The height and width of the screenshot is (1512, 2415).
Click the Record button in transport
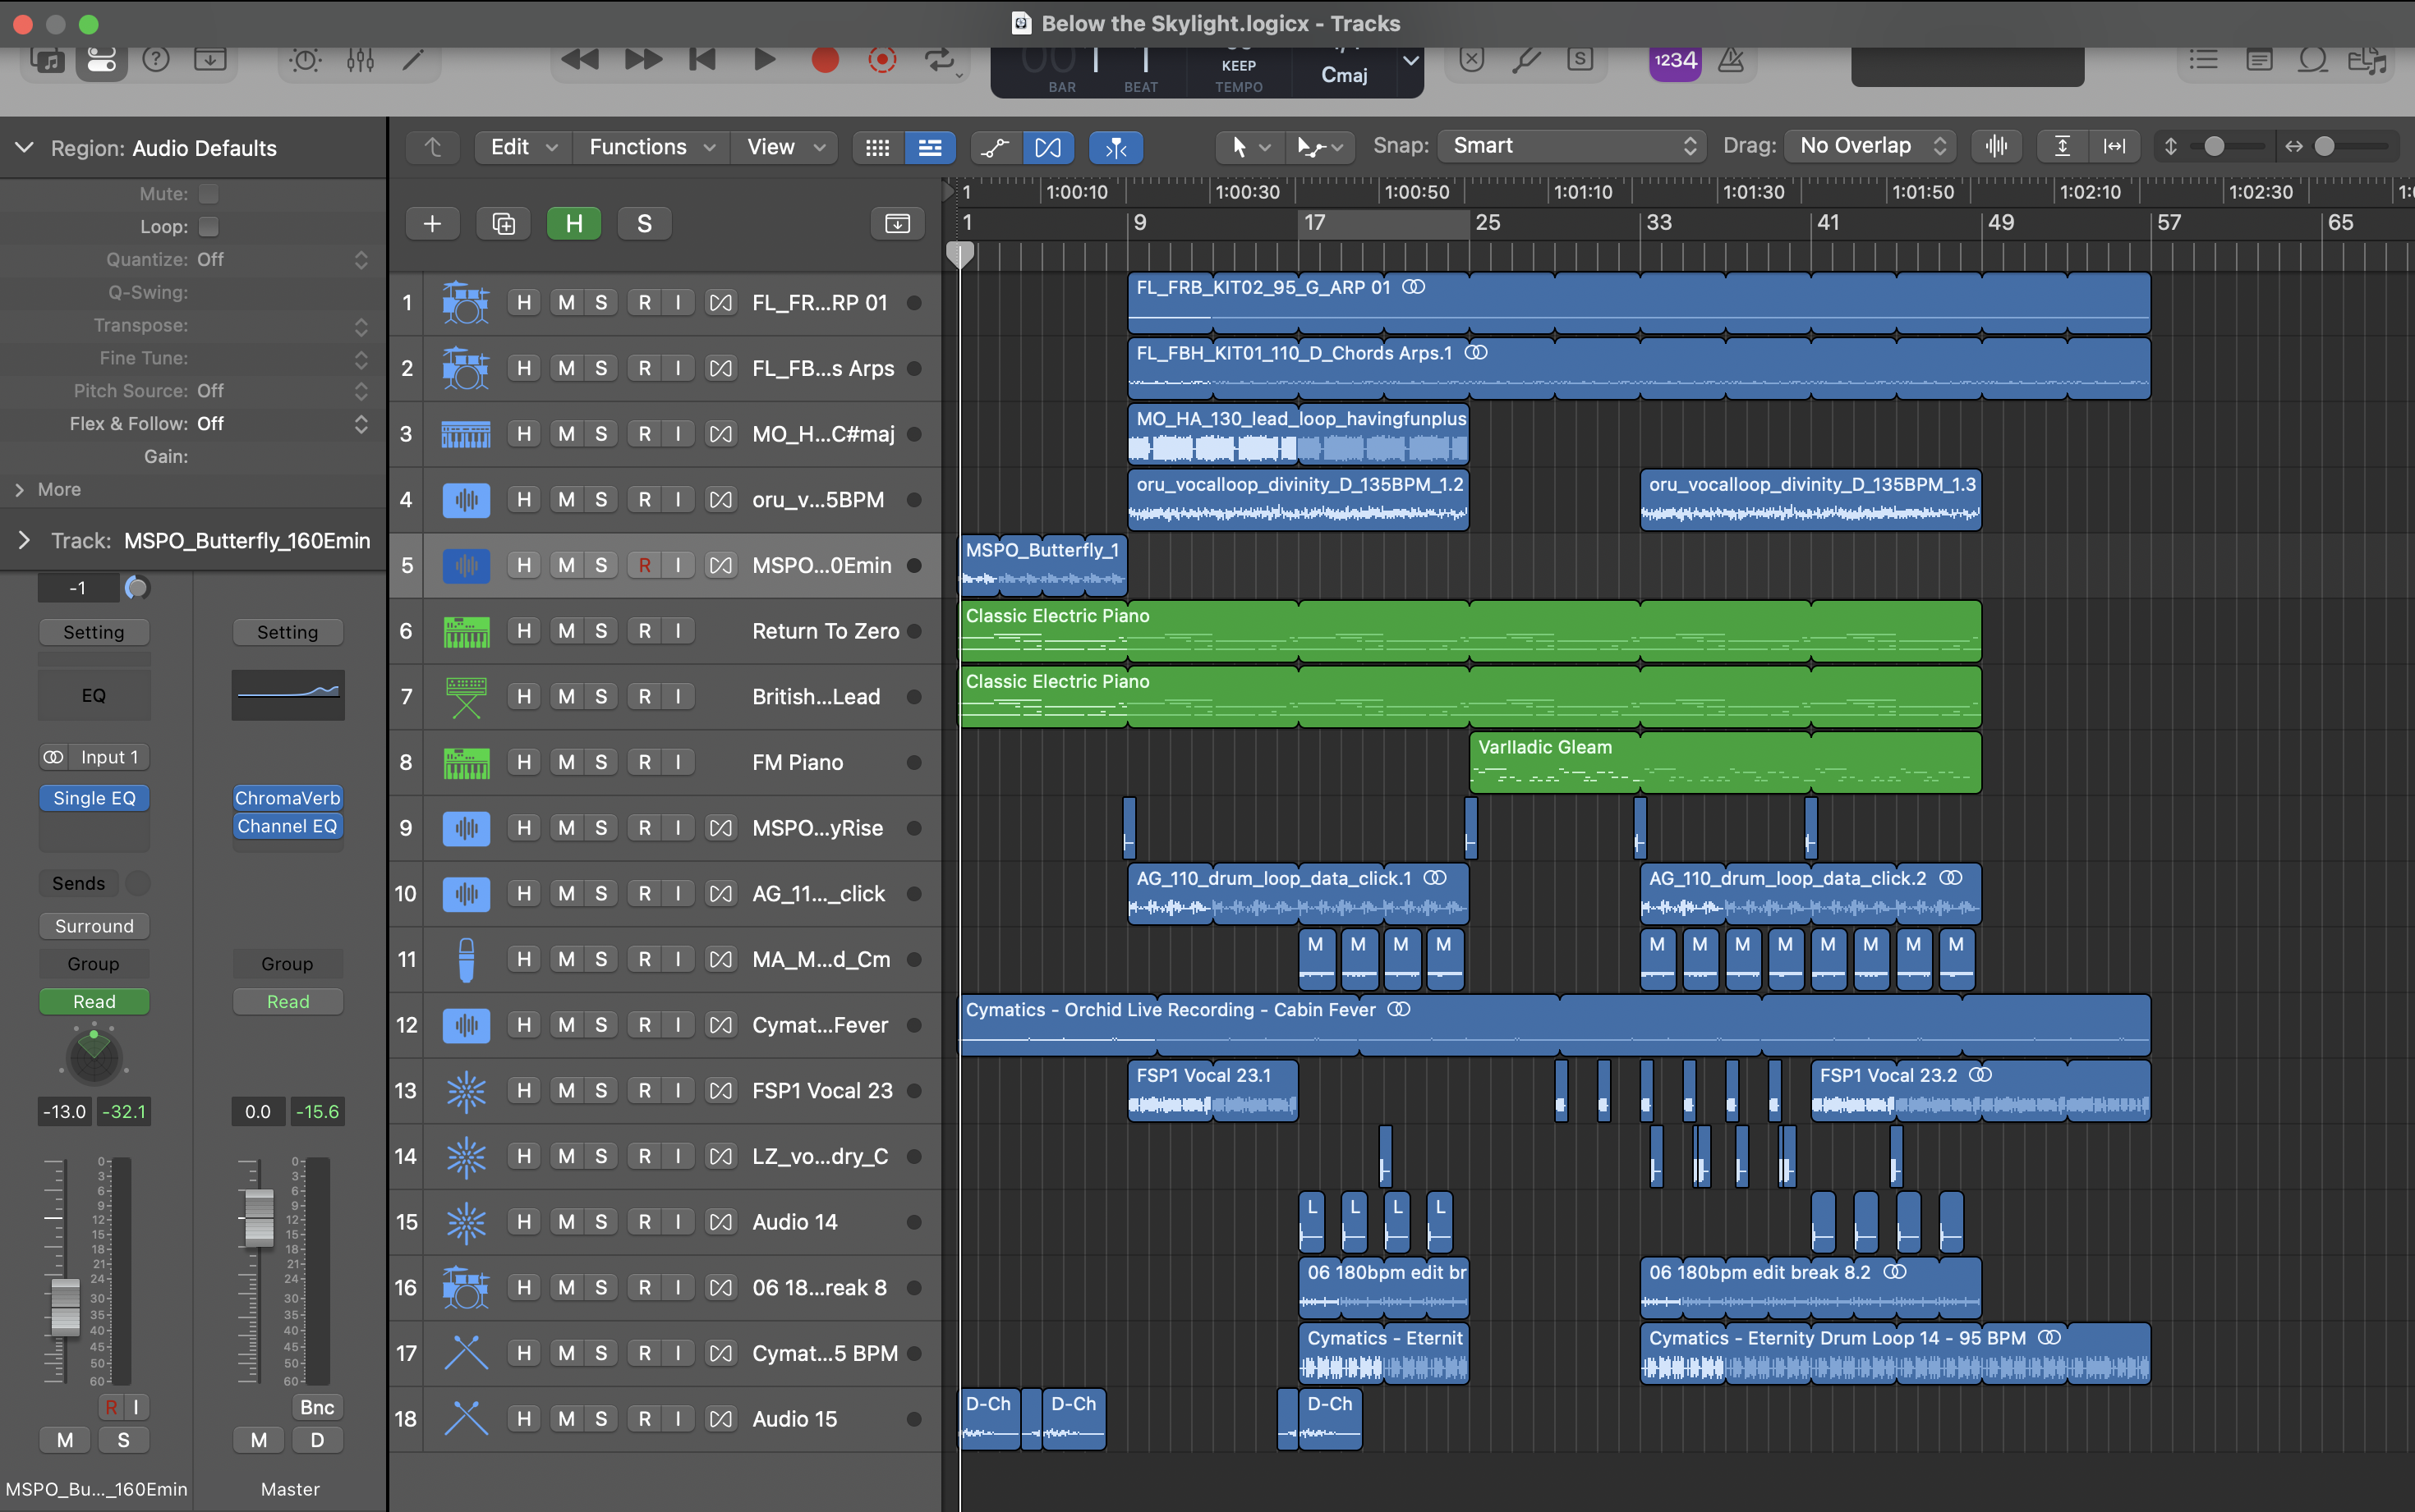(825, 60)
